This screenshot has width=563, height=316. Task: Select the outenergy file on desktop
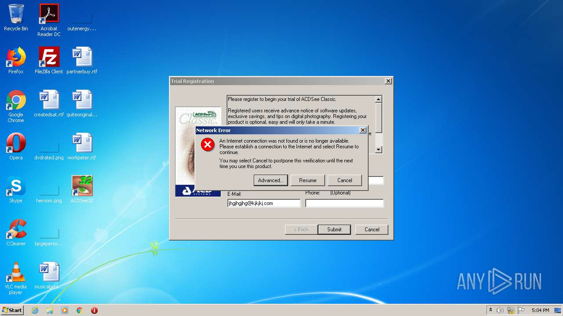(82, 20)
